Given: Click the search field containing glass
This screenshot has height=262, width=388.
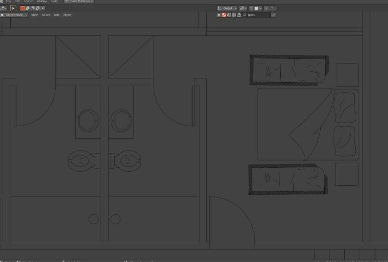Looking at the screenshot, I should pyautogui.click(x=258, y=15).
